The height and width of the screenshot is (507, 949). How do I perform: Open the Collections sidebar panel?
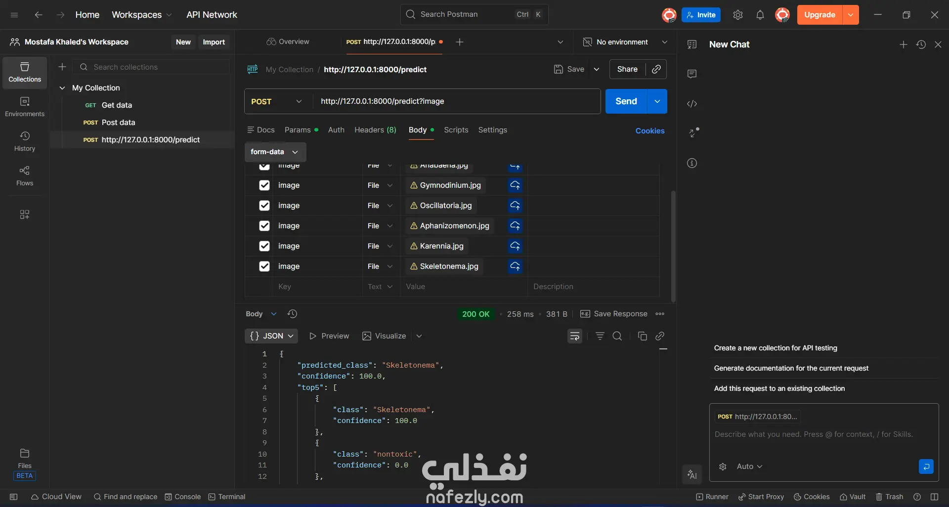(x=25, y=73)
